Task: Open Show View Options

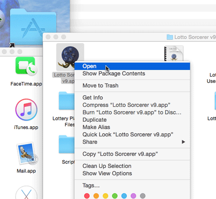Action: [x=132, y=173]
